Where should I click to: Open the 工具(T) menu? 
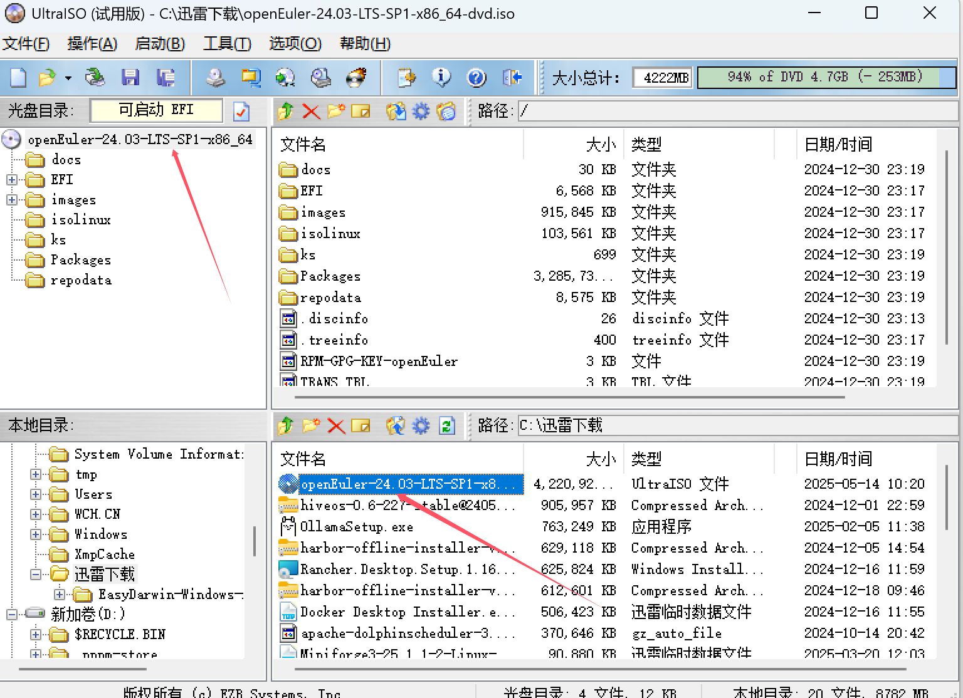click(x=227, y=43)
